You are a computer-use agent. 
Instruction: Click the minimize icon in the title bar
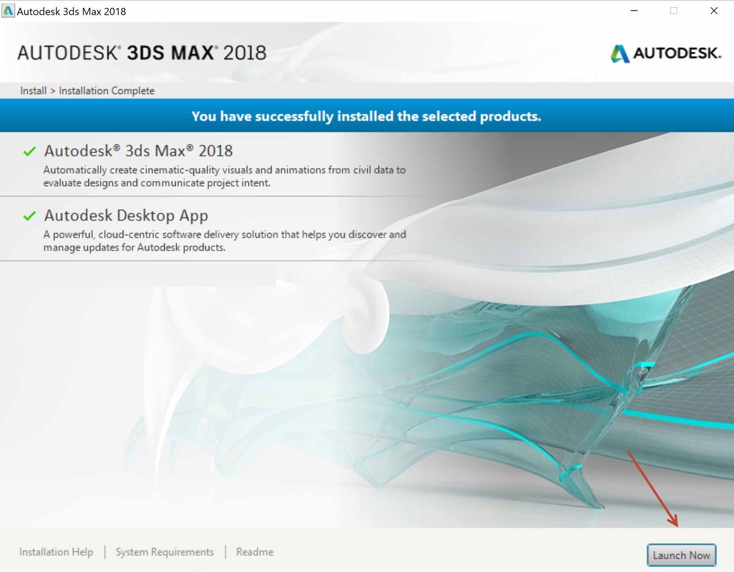pyautogui.click(x=634, y=11)
